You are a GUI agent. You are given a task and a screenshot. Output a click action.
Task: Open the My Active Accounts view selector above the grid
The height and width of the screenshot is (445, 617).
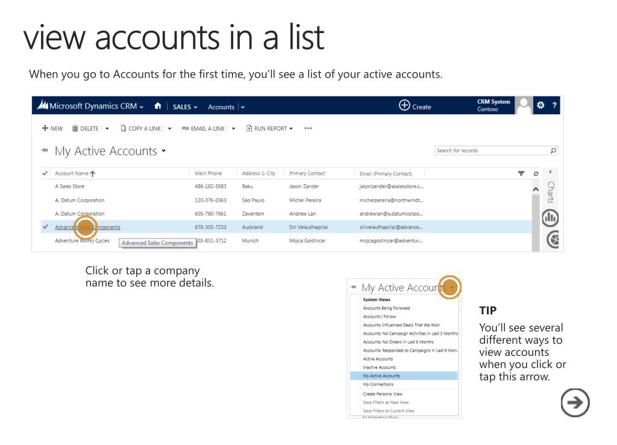tap(164, 150)
